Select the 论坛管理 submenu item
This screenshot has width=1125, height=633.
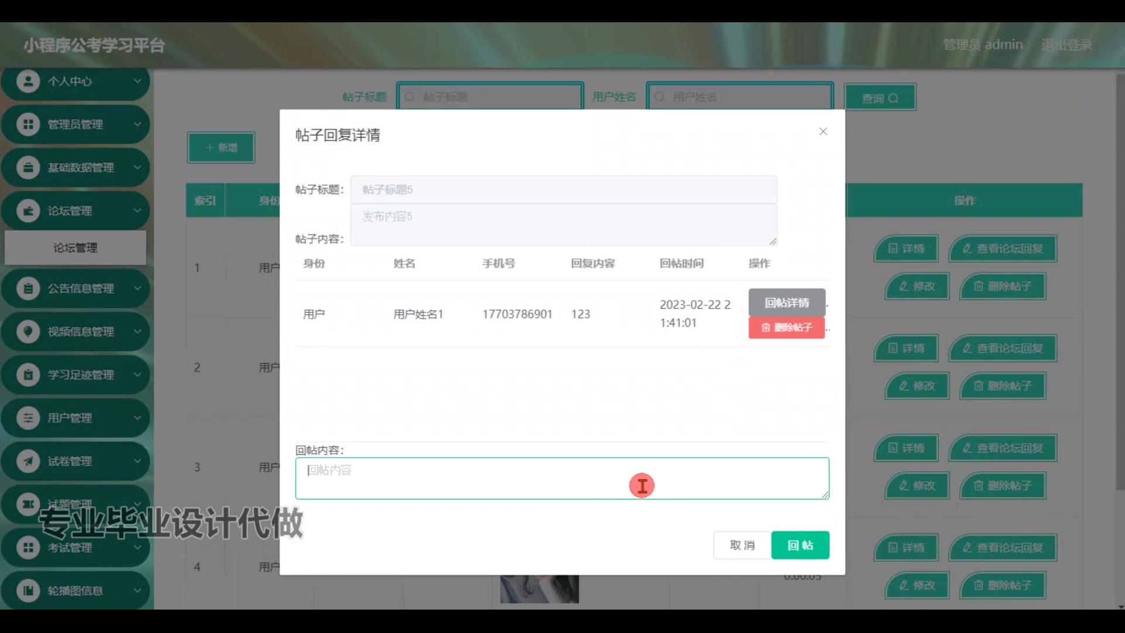pos(75,248)
